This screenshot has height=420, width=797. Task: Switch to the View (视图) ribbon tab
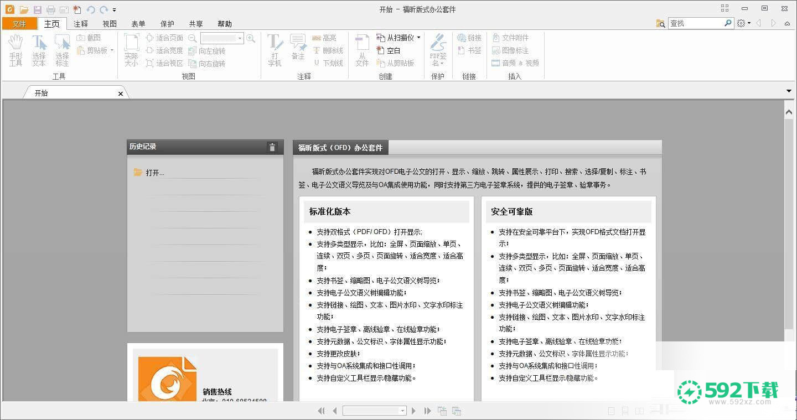tap(110, 24)
